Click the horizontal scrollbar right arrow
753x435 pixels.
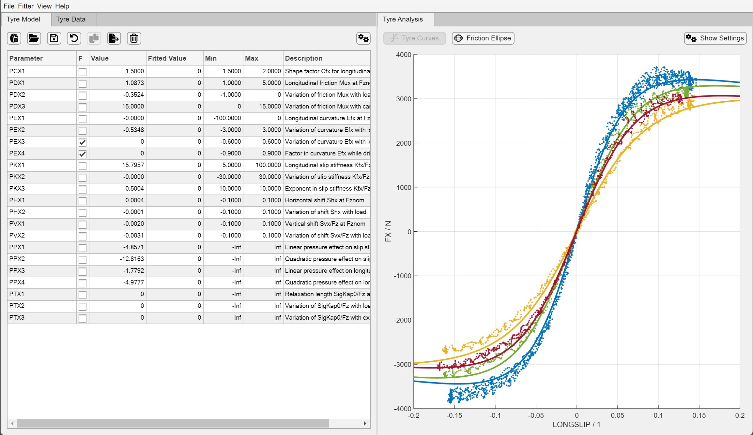(365, 423)
